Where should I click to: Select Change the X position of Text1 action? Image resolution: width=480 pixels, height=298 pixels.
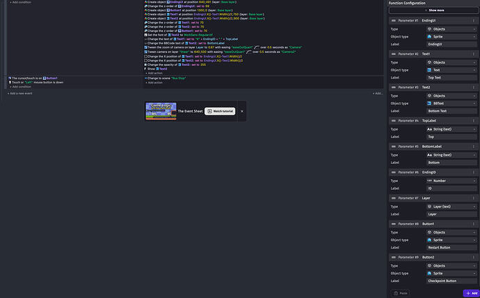[x=195, y=56]
